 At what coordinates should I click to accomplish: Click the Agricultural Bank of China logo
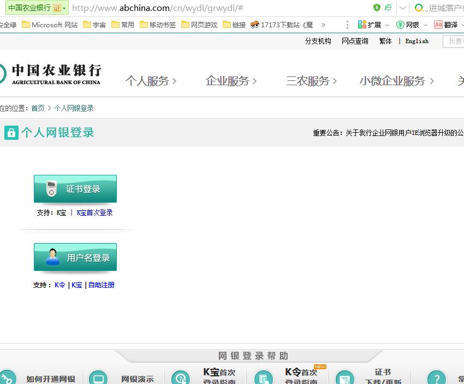point(50,74)
